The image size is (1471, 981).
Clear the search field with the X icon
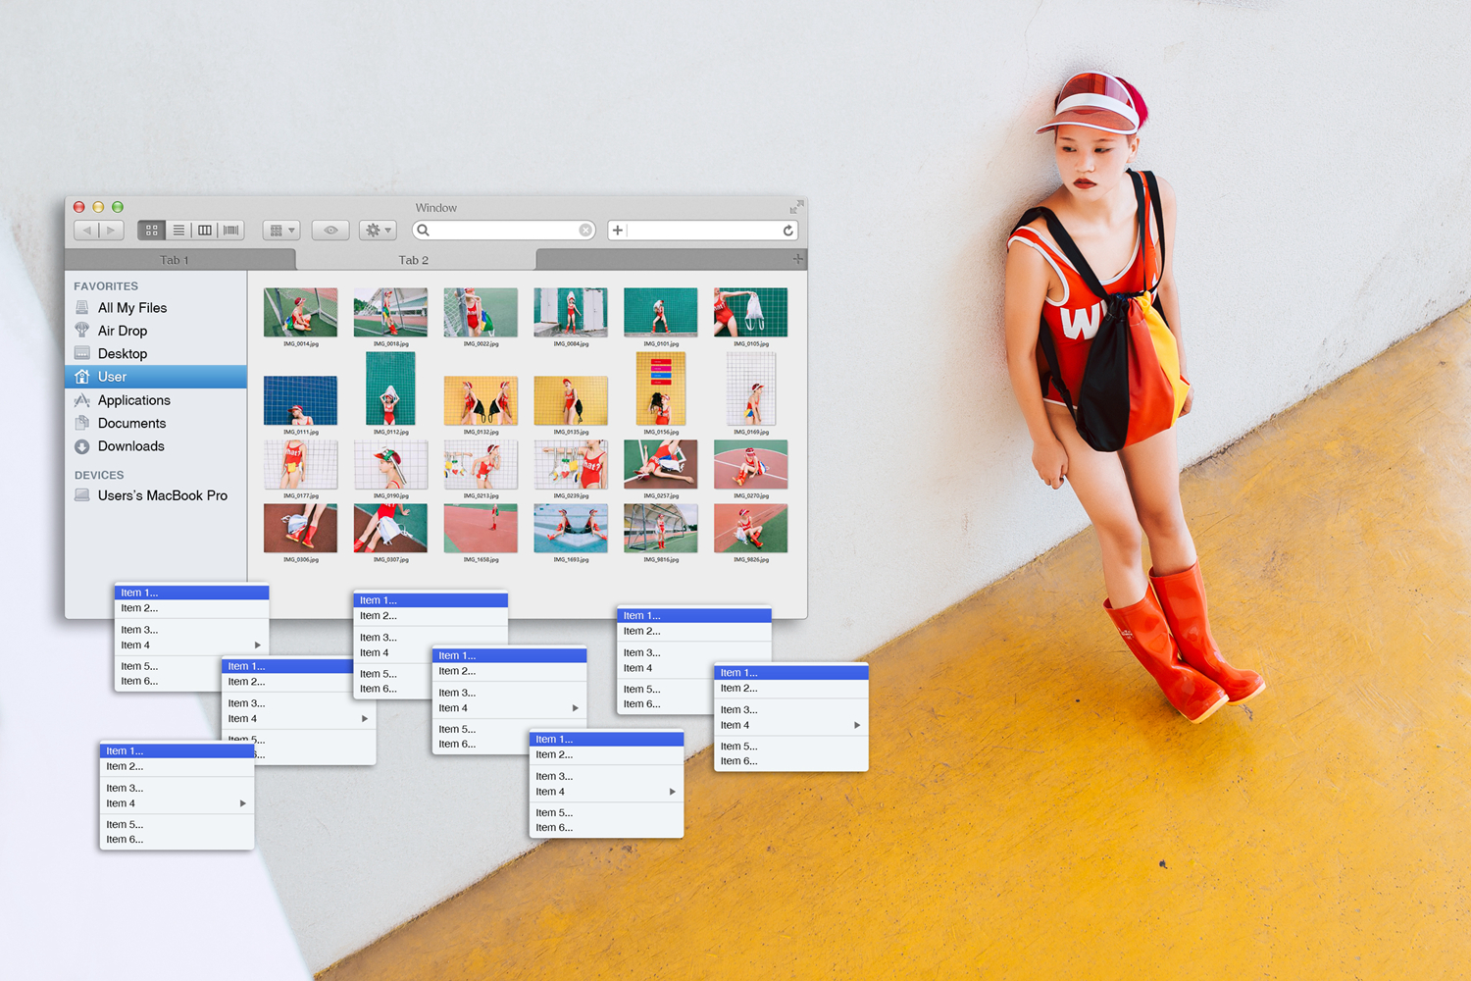[x=585, y=231]
